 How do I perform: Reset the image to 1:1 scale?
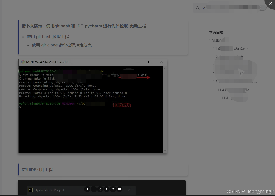click(x=119, y=189)
